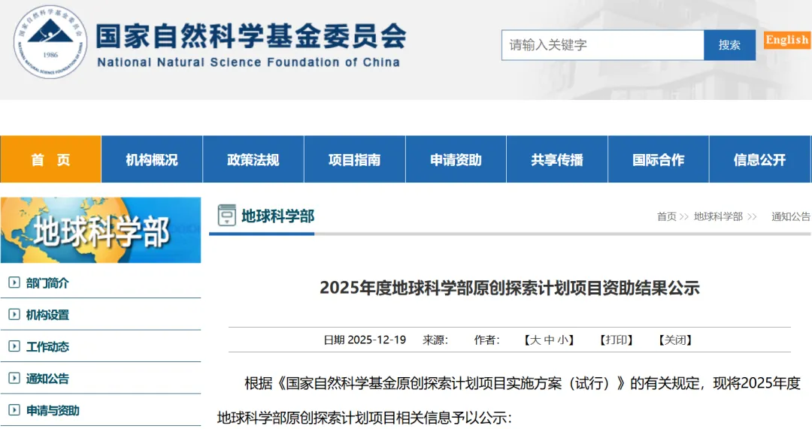Open the 信息公开 navigation item
This screenshot has height=429, width=812.
coord(760,159)
